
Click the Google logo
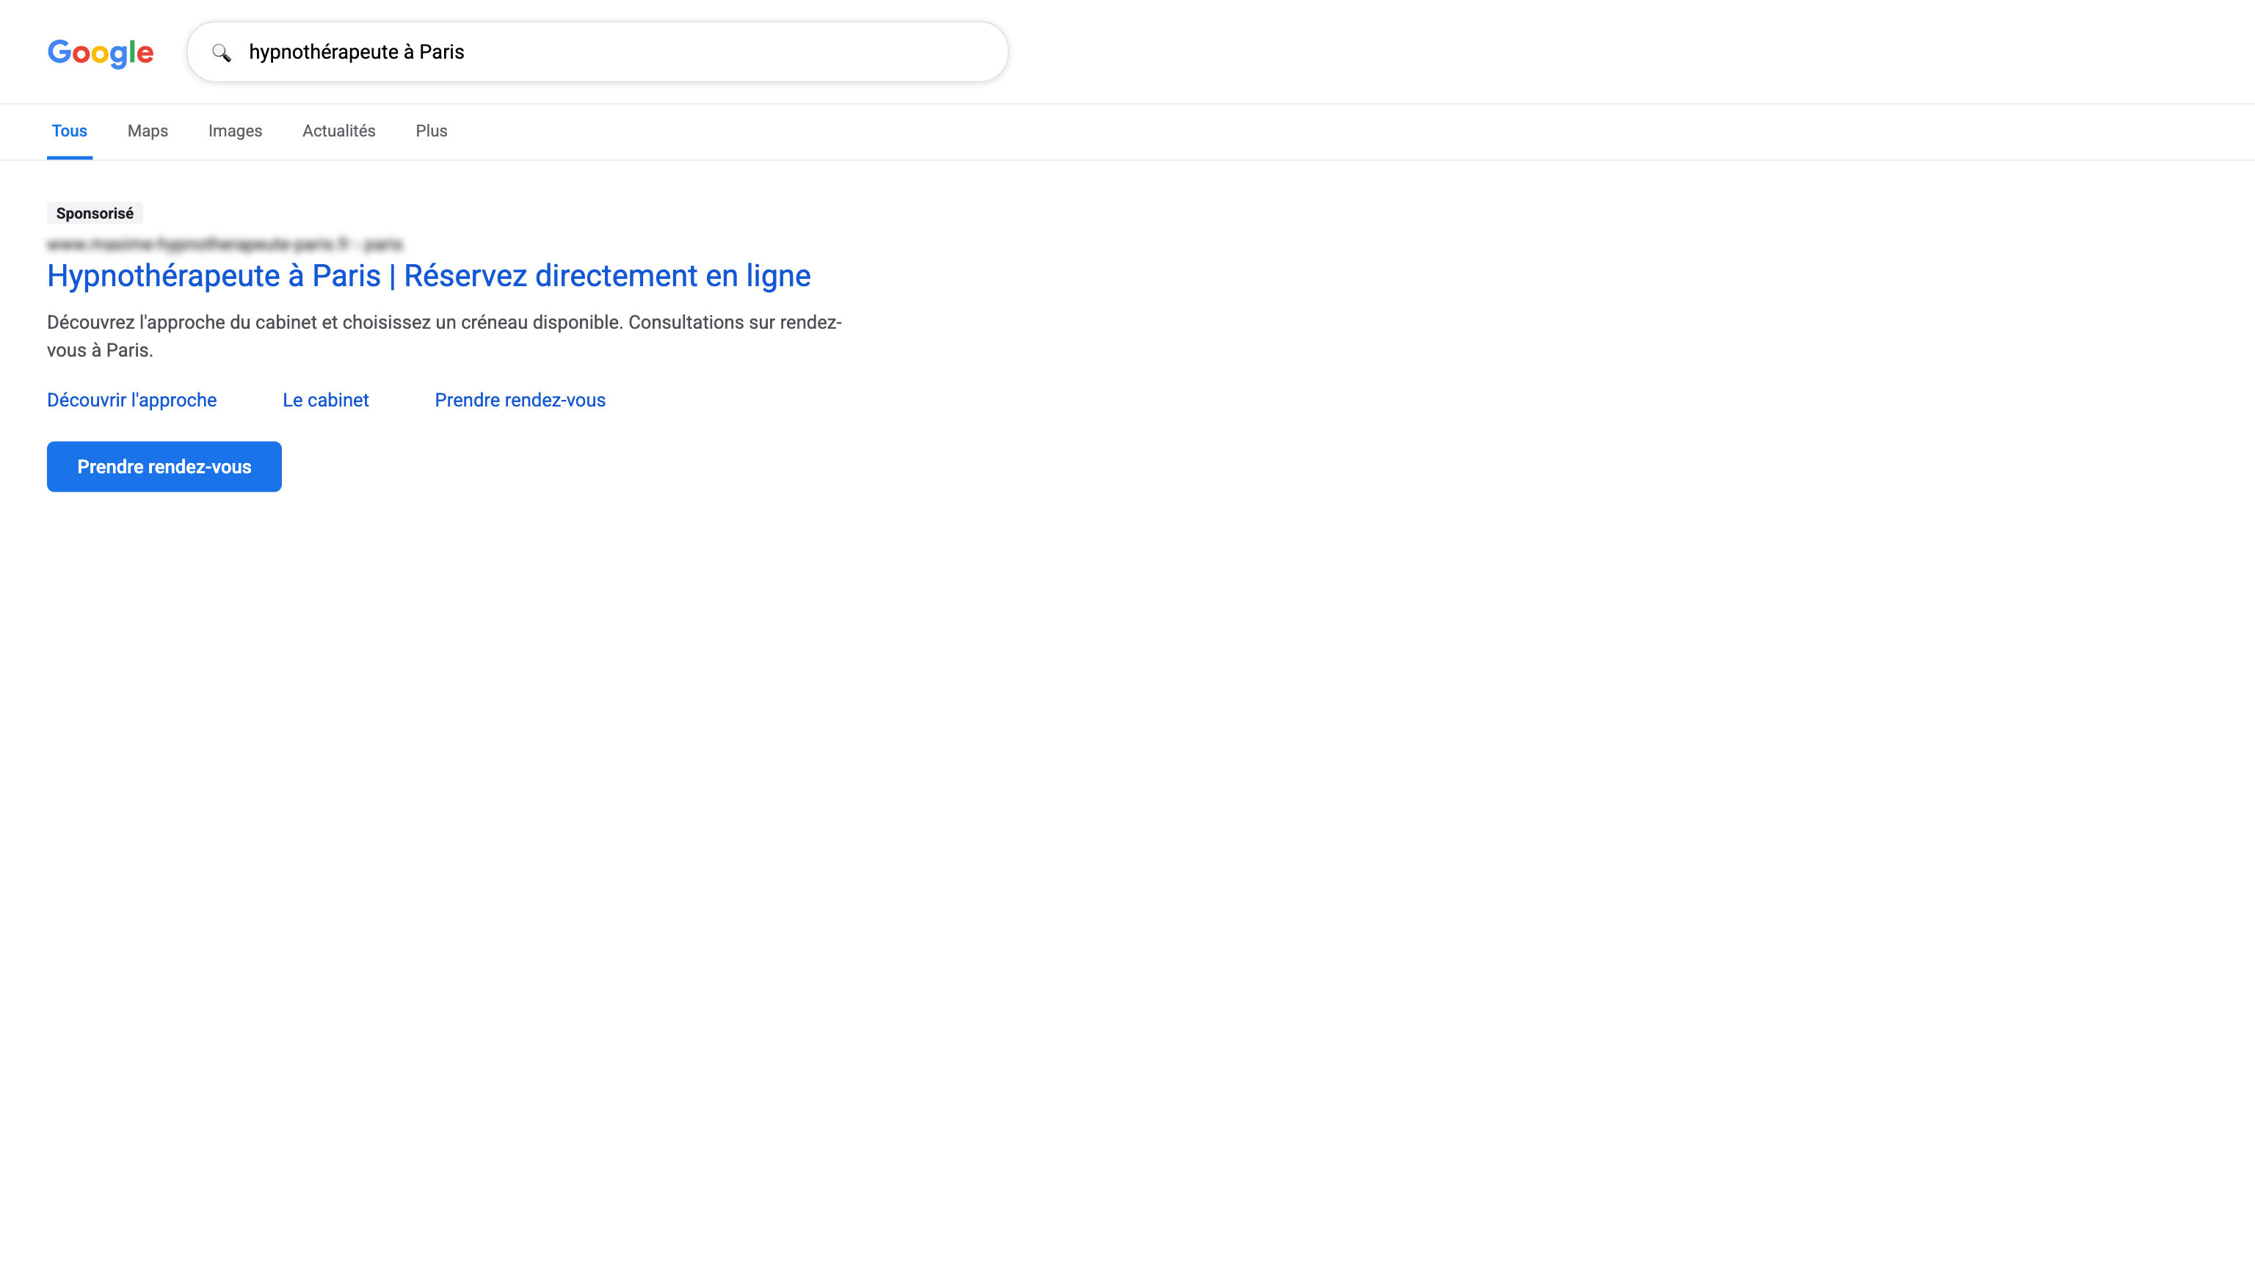(101, 53)
